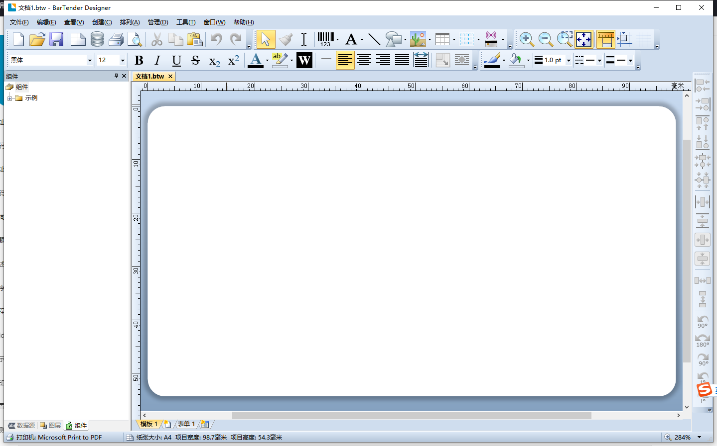
Task: Expand the 示例 folder tree node
Action: pyautogui.click(x=9, y=98)
